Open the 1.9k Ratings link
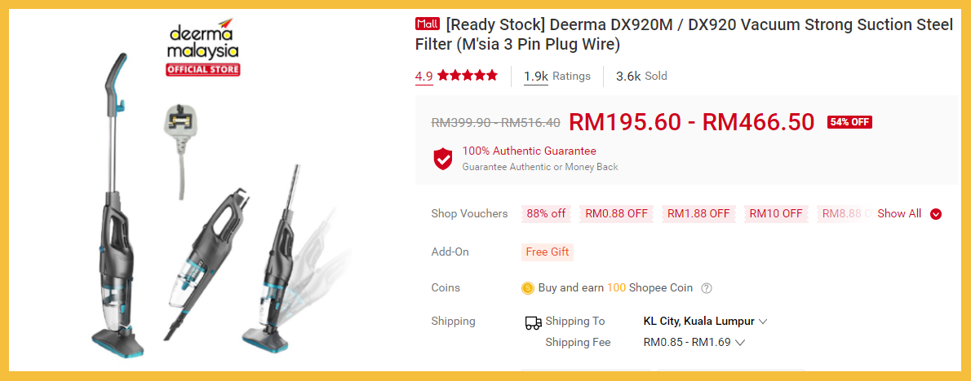The width and height of the screenshot is (971, 381). 557,77
